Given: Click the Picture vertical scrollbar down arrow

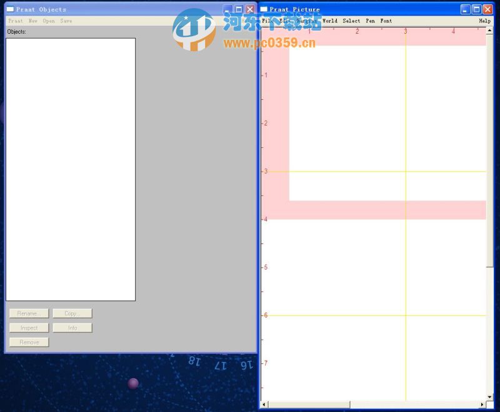Looking at the screenshot, I should (489, 397).
